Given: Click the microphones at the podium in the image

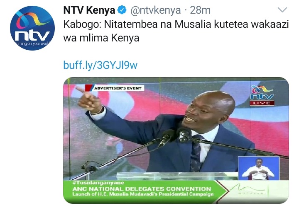Looking at the screenshot, I should pos(174,137).
